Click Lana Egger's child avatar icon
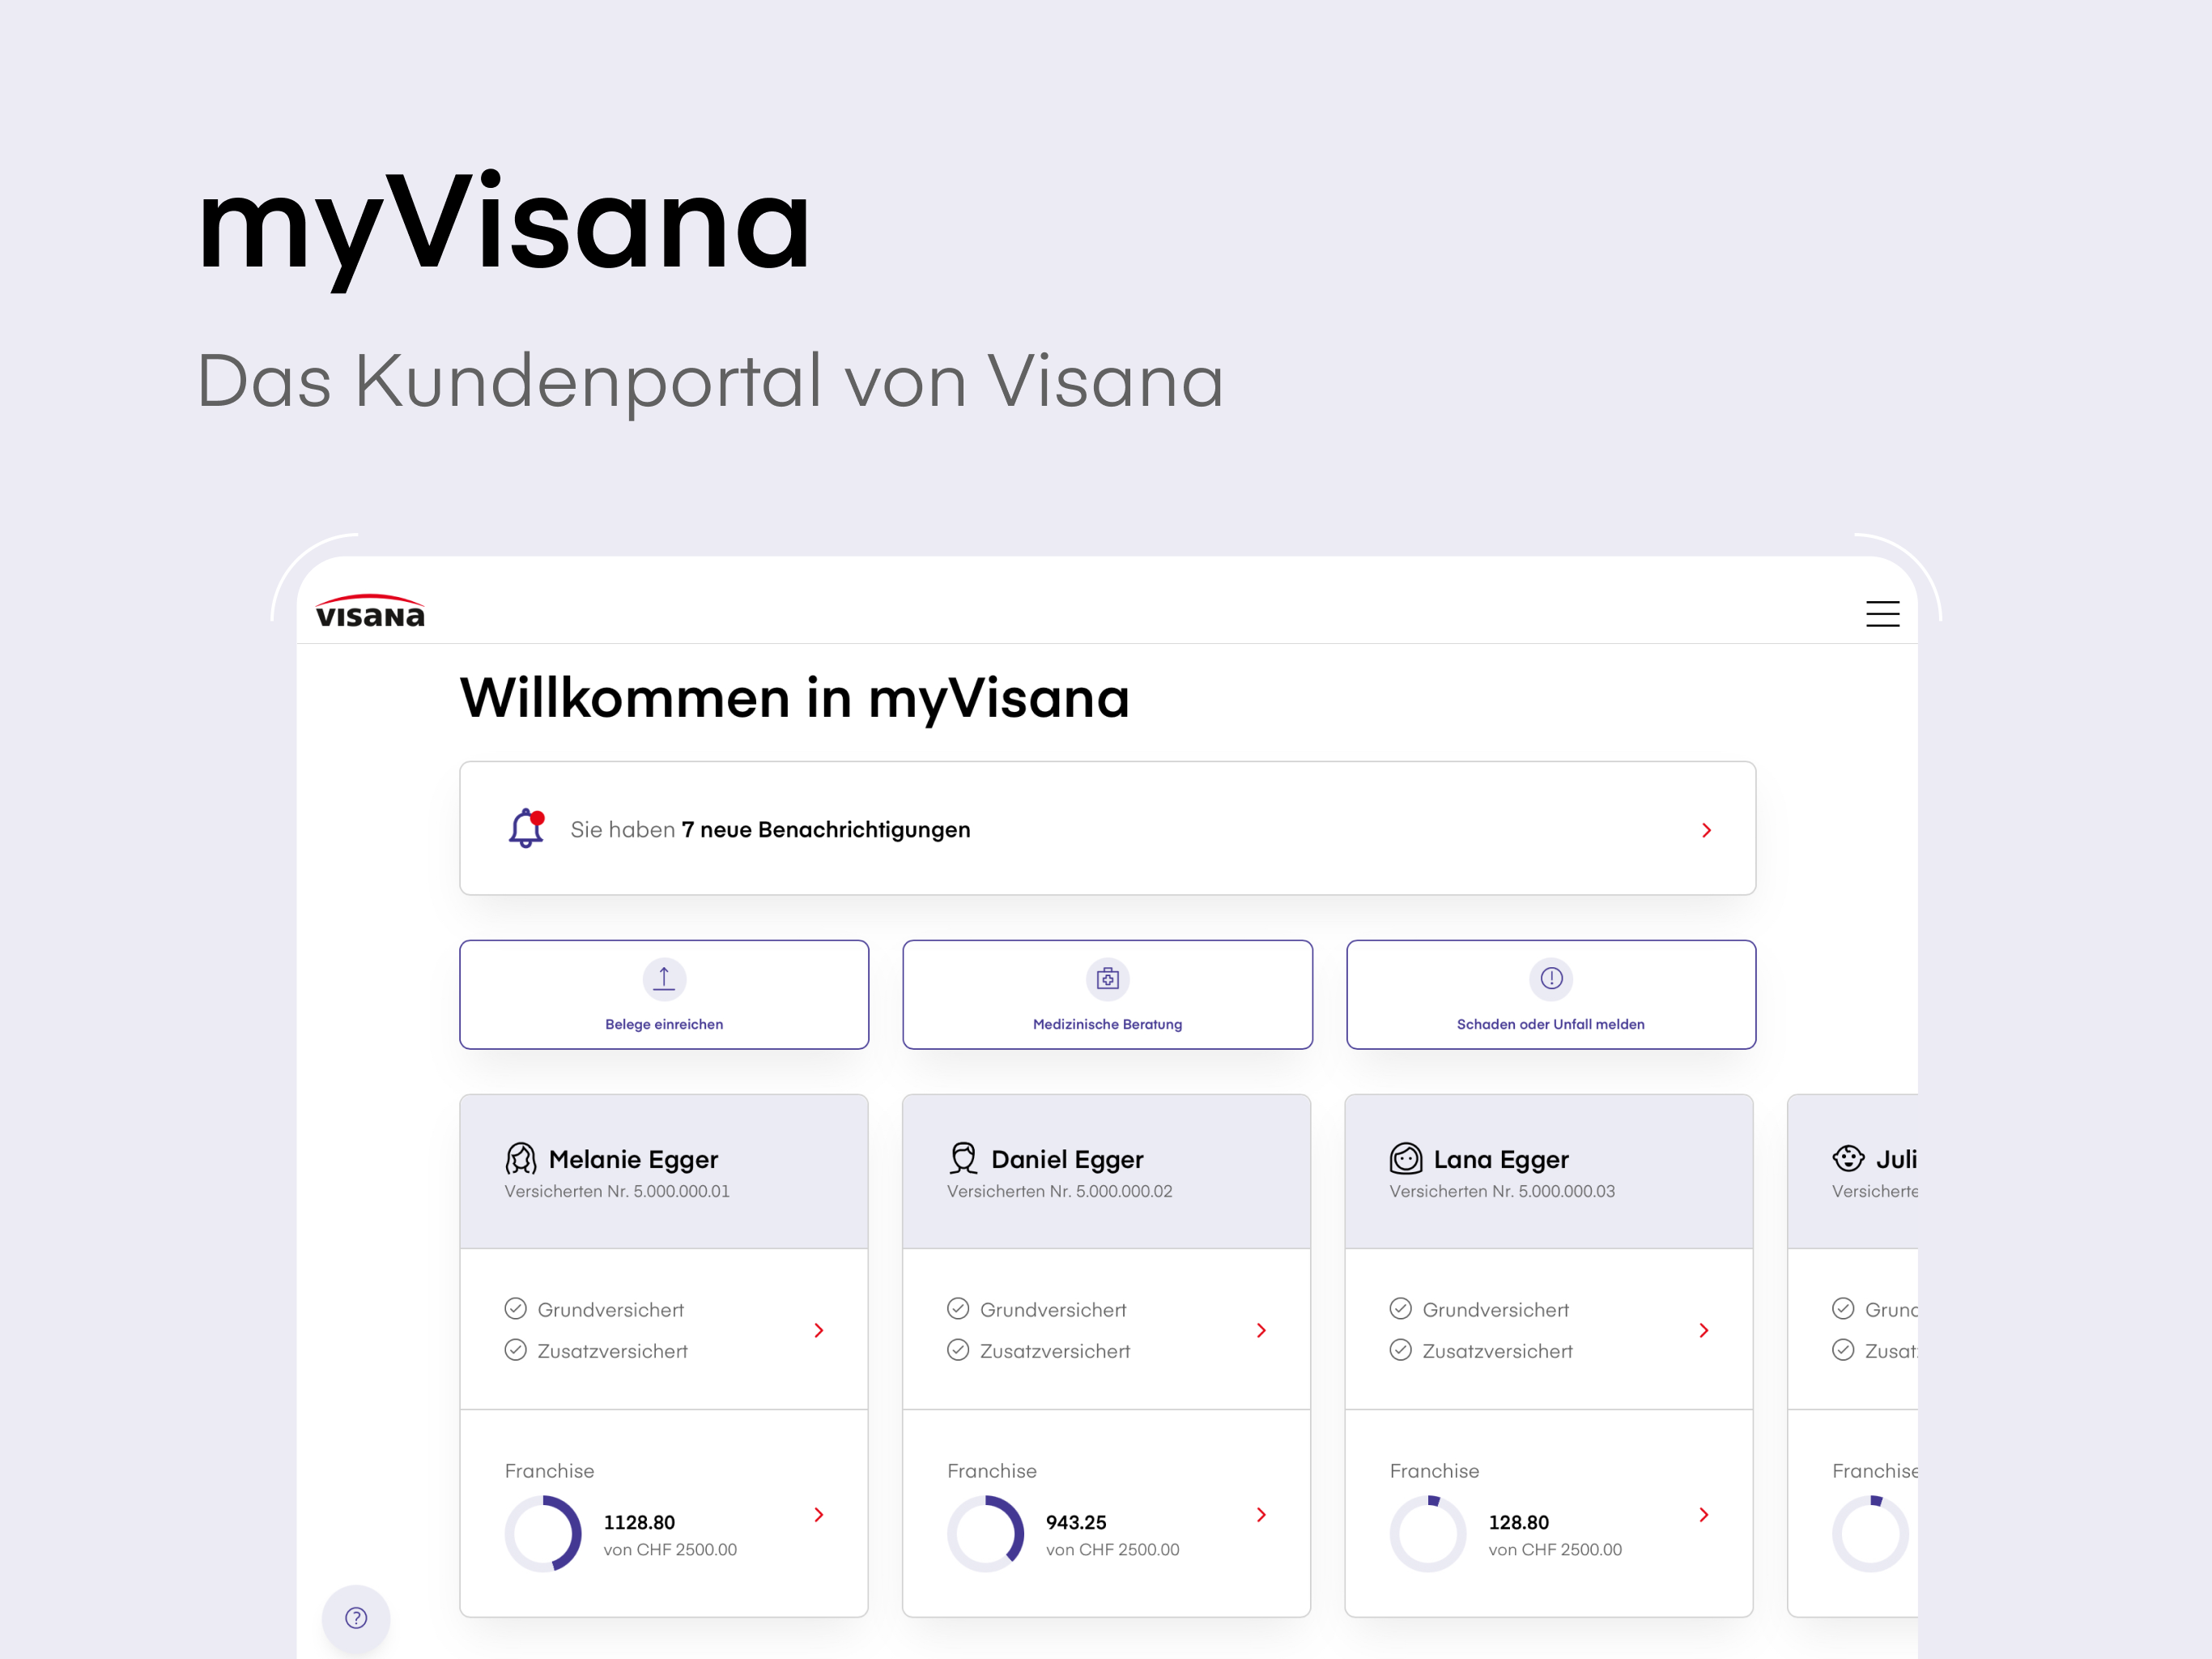Image resolution: width=2212 pixels, height=1659 pixels. pyautogui.click(x=1405, y=1158)
